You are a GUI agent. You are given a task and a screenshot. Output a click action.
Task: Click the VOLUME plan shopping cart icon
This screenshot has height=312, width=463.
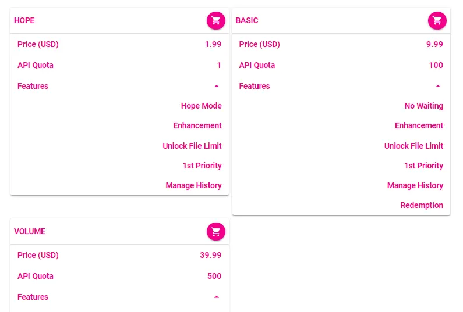coord(215,231)
